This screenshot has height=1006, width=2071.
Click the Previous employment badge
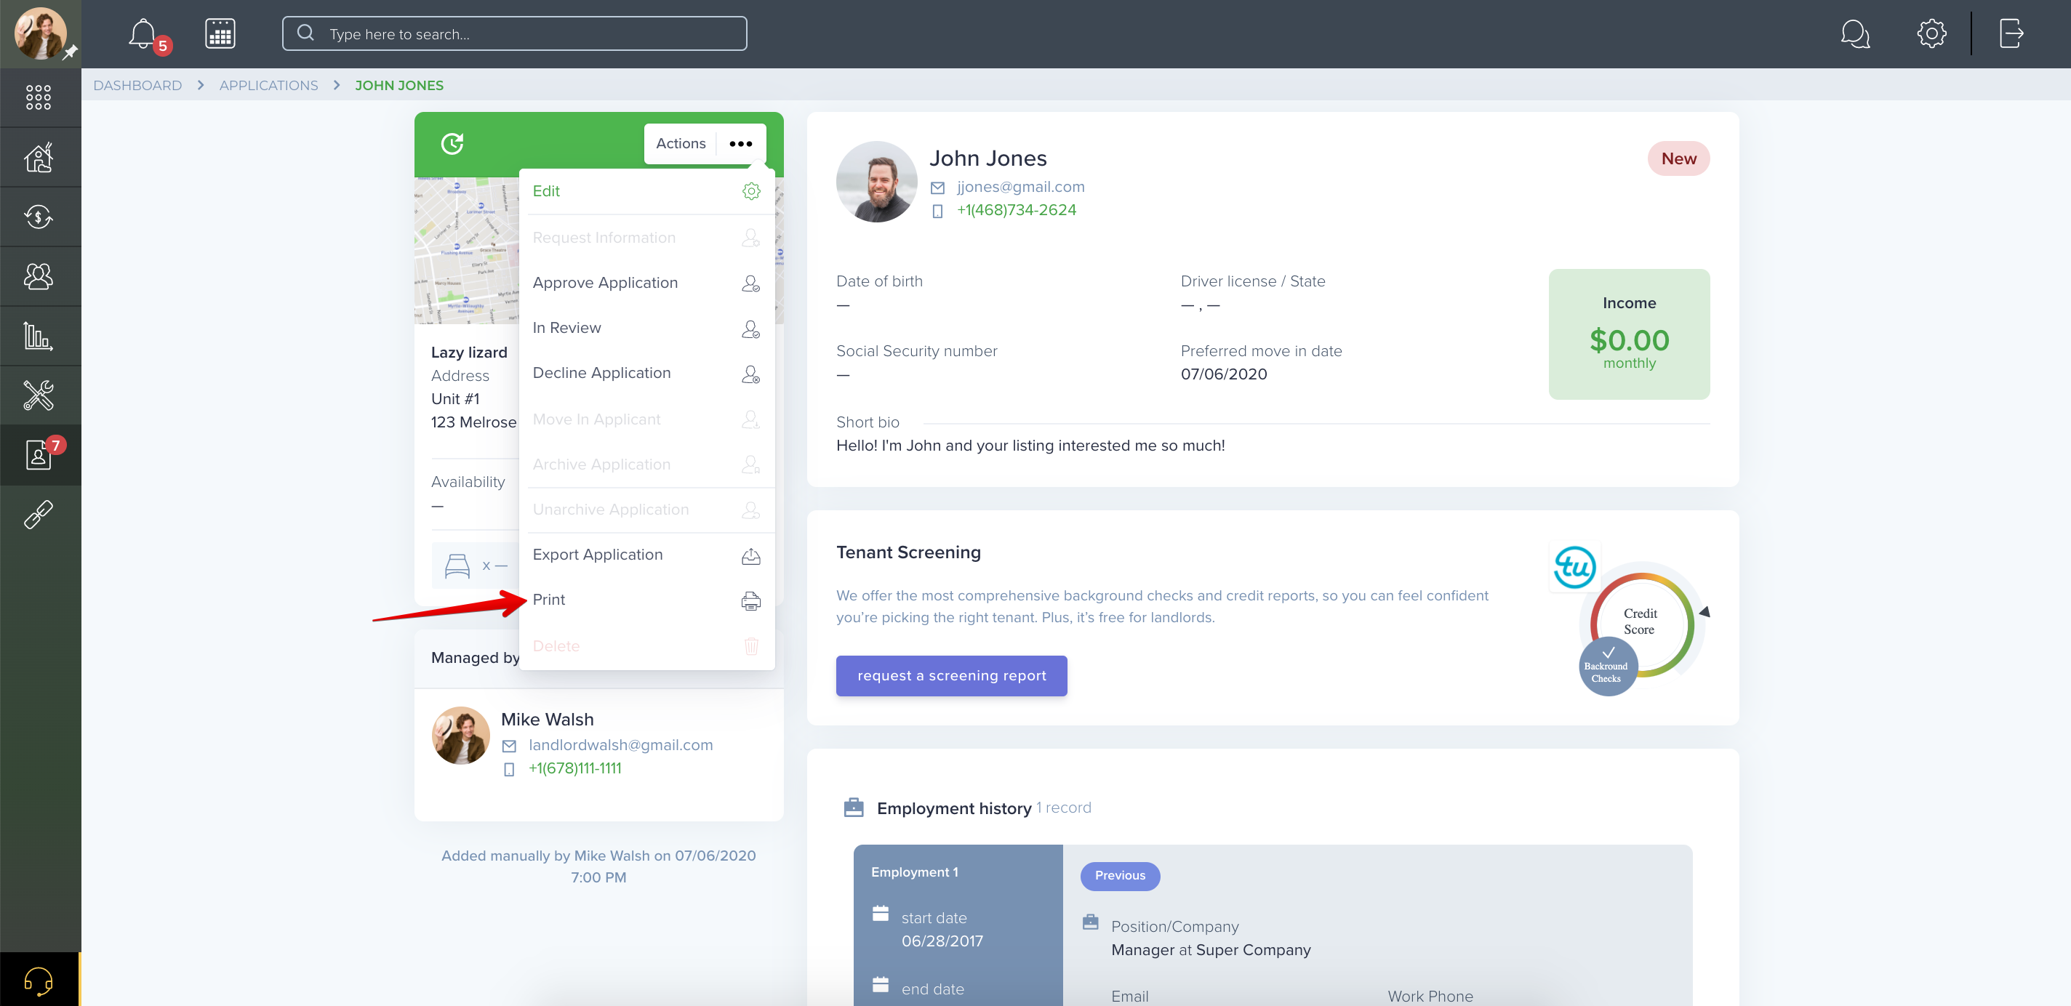[1120, 876]
